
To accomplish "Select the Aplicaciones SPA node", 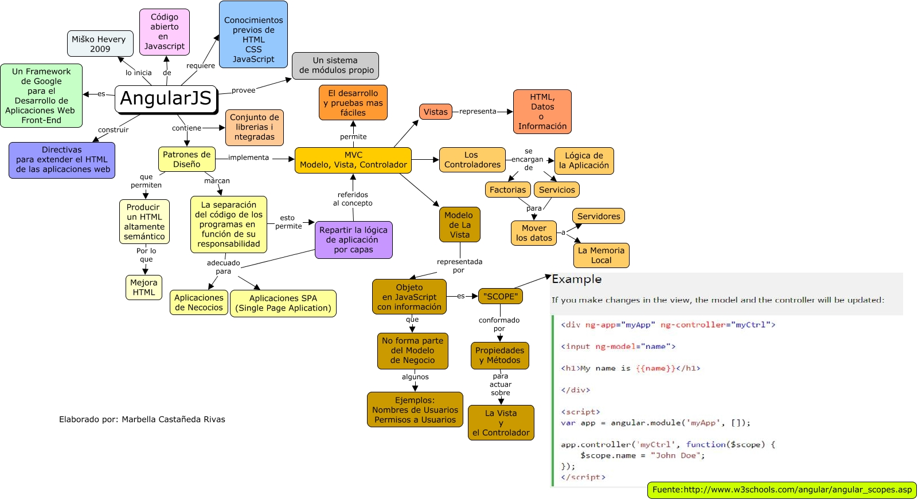I will tap(283, 304).
